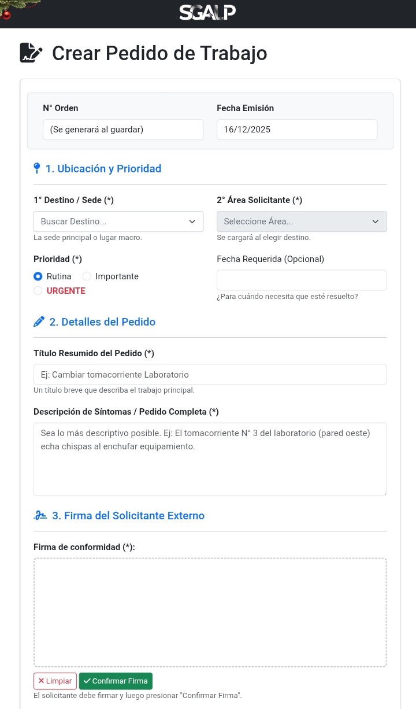Expand the Seleccione Área dropdown
Image resolution: width=416 pixels, height=709 pixels.
coord(302,221)
